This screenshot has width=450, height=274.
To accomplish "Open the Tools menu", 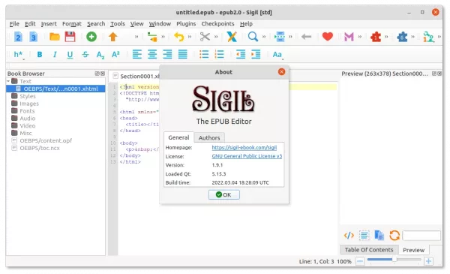I will click(x=118, y=24).
